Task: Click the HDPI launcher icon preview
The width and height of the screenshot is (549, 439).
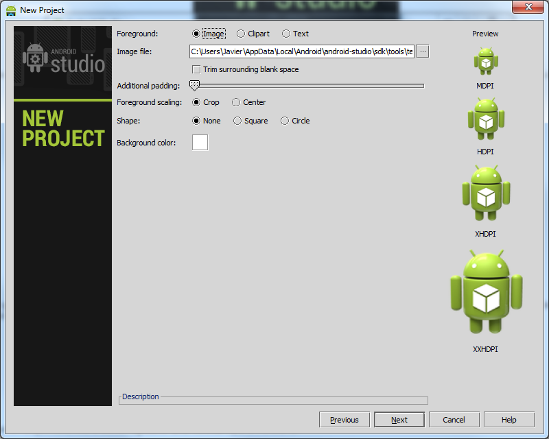Action: coord(485,119)
